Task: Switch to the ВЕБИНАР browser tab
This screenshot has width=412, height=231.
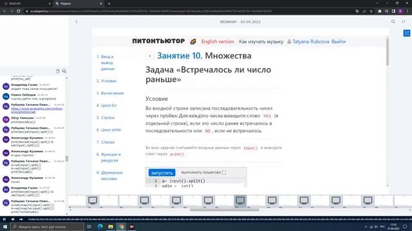Action: pyautogui.click(x=26, y=4)
